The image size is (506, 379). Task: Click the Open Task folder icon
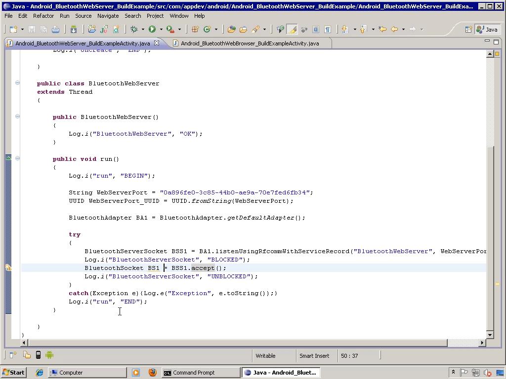point(243,29)
